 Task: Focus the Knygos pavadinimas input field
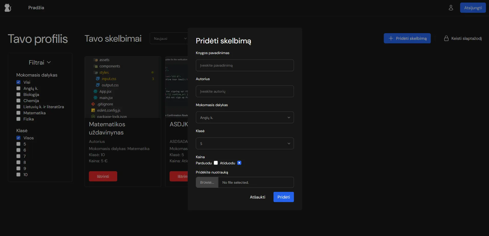pyautogui.click(x=245, y=65)
